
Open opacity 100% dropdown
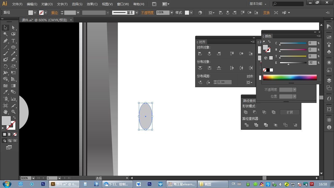172,13
